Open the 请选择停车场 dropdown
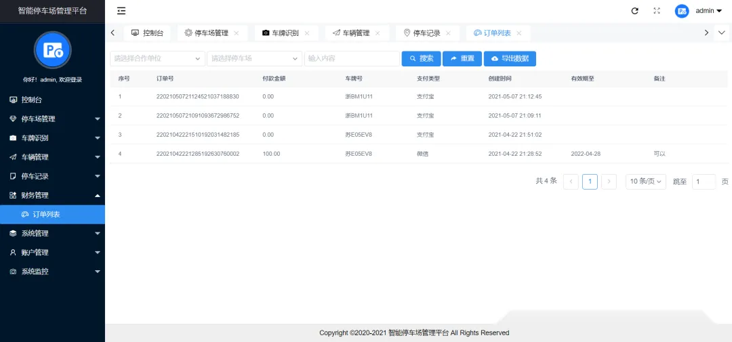 pos(254,58)
